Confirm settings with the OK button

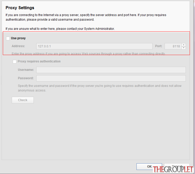[x=149, y=167]
